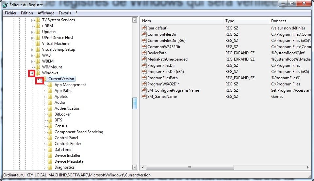Sort by the Type column header

[246, 21]
